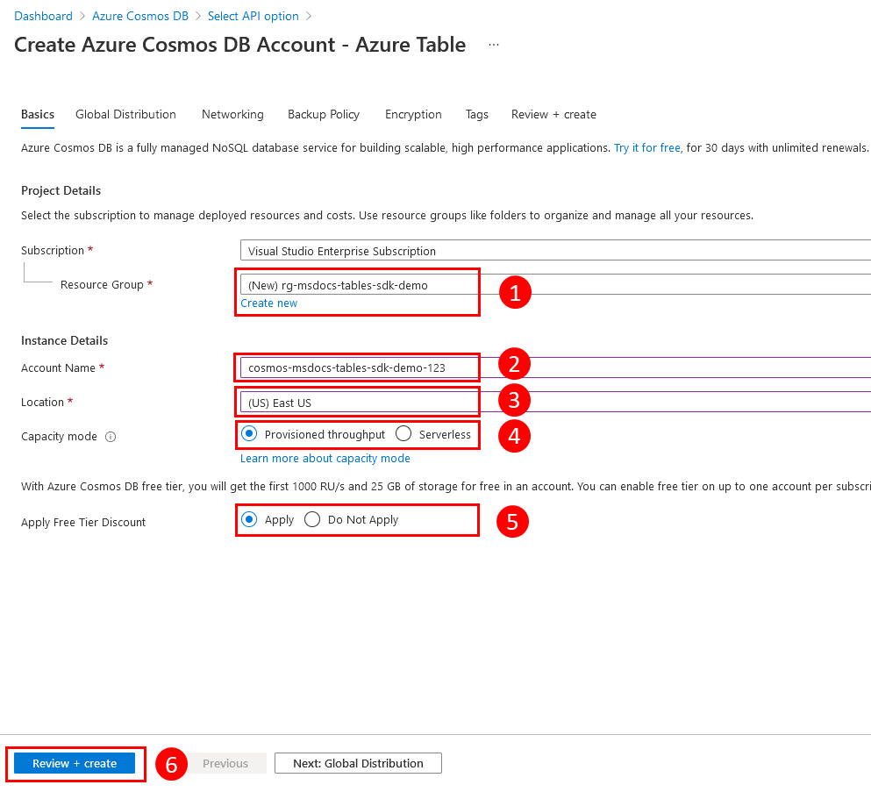This screenshot has height=792, width=871.
Task: Click the Account Name input field
Action: 555,367
